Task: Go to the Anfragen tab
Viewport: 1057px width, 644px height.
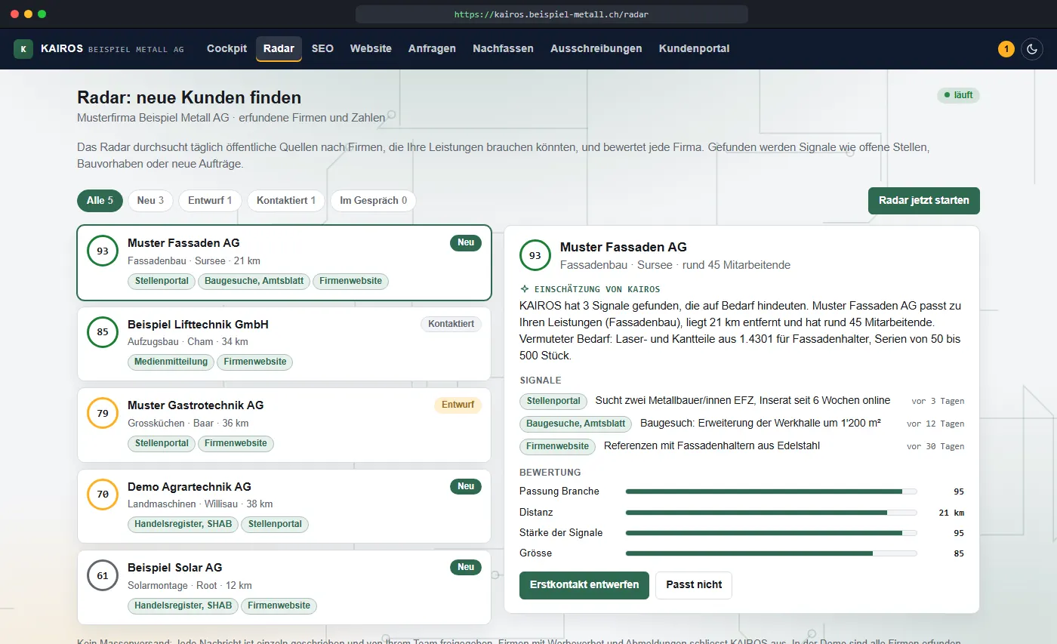Action: coord(432,48)
